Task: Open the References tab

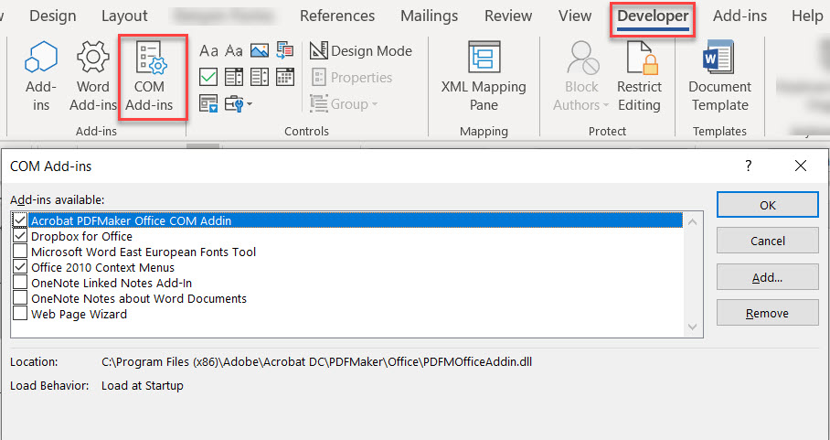Action: click(337, 16)
